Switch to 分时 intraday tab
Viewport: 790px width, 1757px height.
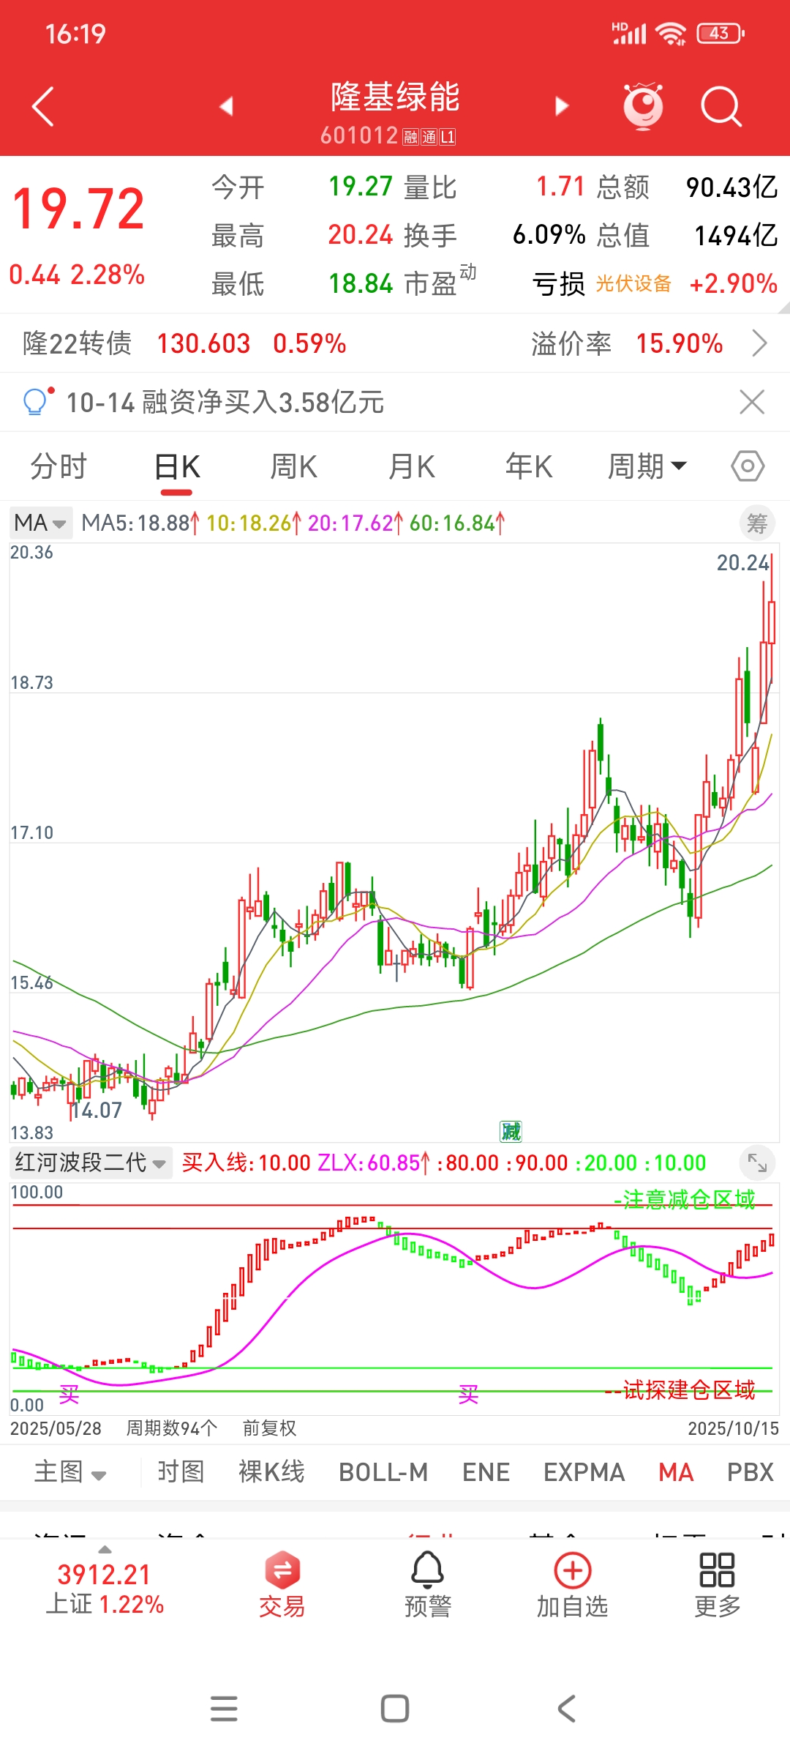click(x=59, y=466)
